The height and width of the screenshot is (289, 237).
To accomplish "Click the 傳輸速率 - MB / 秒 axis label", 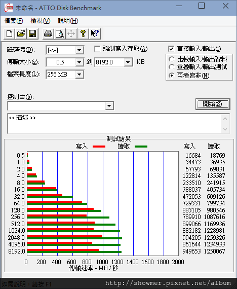I will coord(94,268).
